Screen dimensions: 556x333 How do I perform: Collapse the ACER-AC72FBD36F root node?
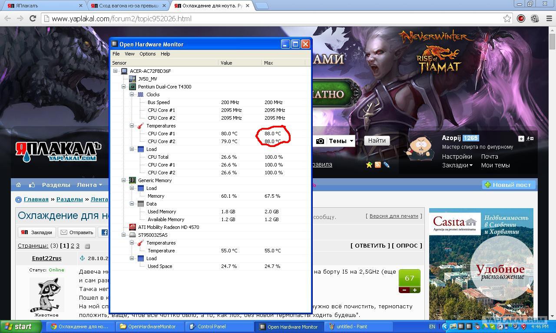click(x=116, y=71)
